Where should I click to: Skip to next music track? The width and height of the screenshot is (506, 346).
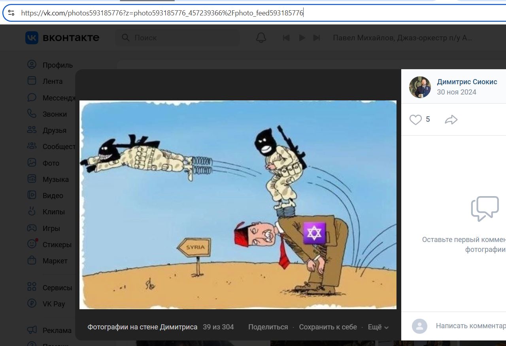coord(317,38)
